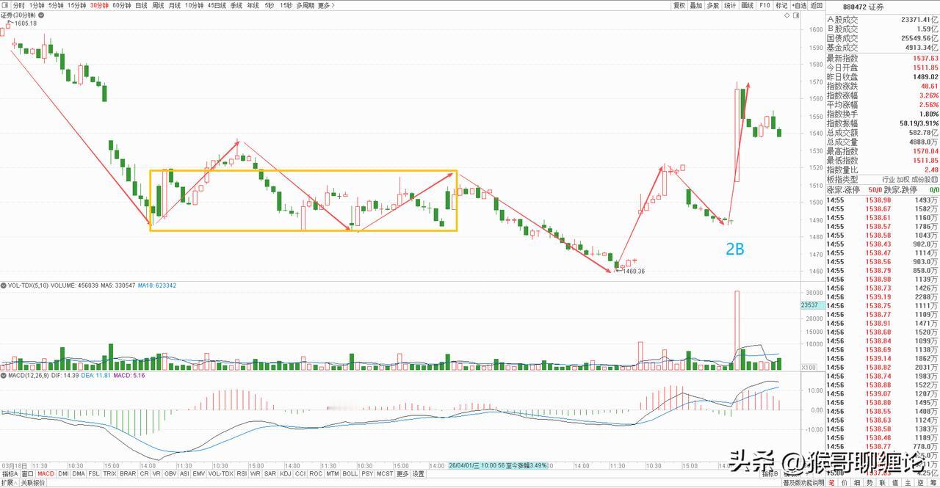Select the VOL-TDX indicator tab
940x488 pixels.
(221, 474)
